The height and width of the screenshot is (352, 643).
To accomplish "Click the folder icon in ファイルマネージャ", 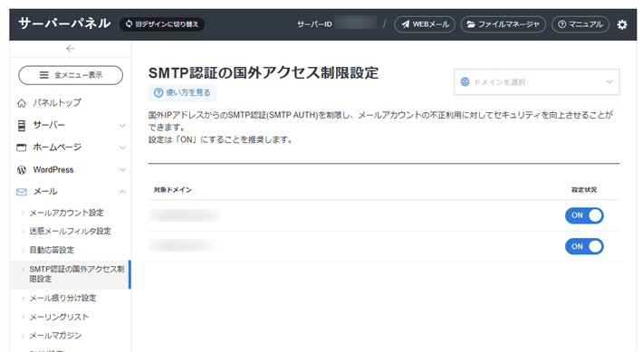I will 471,24.
